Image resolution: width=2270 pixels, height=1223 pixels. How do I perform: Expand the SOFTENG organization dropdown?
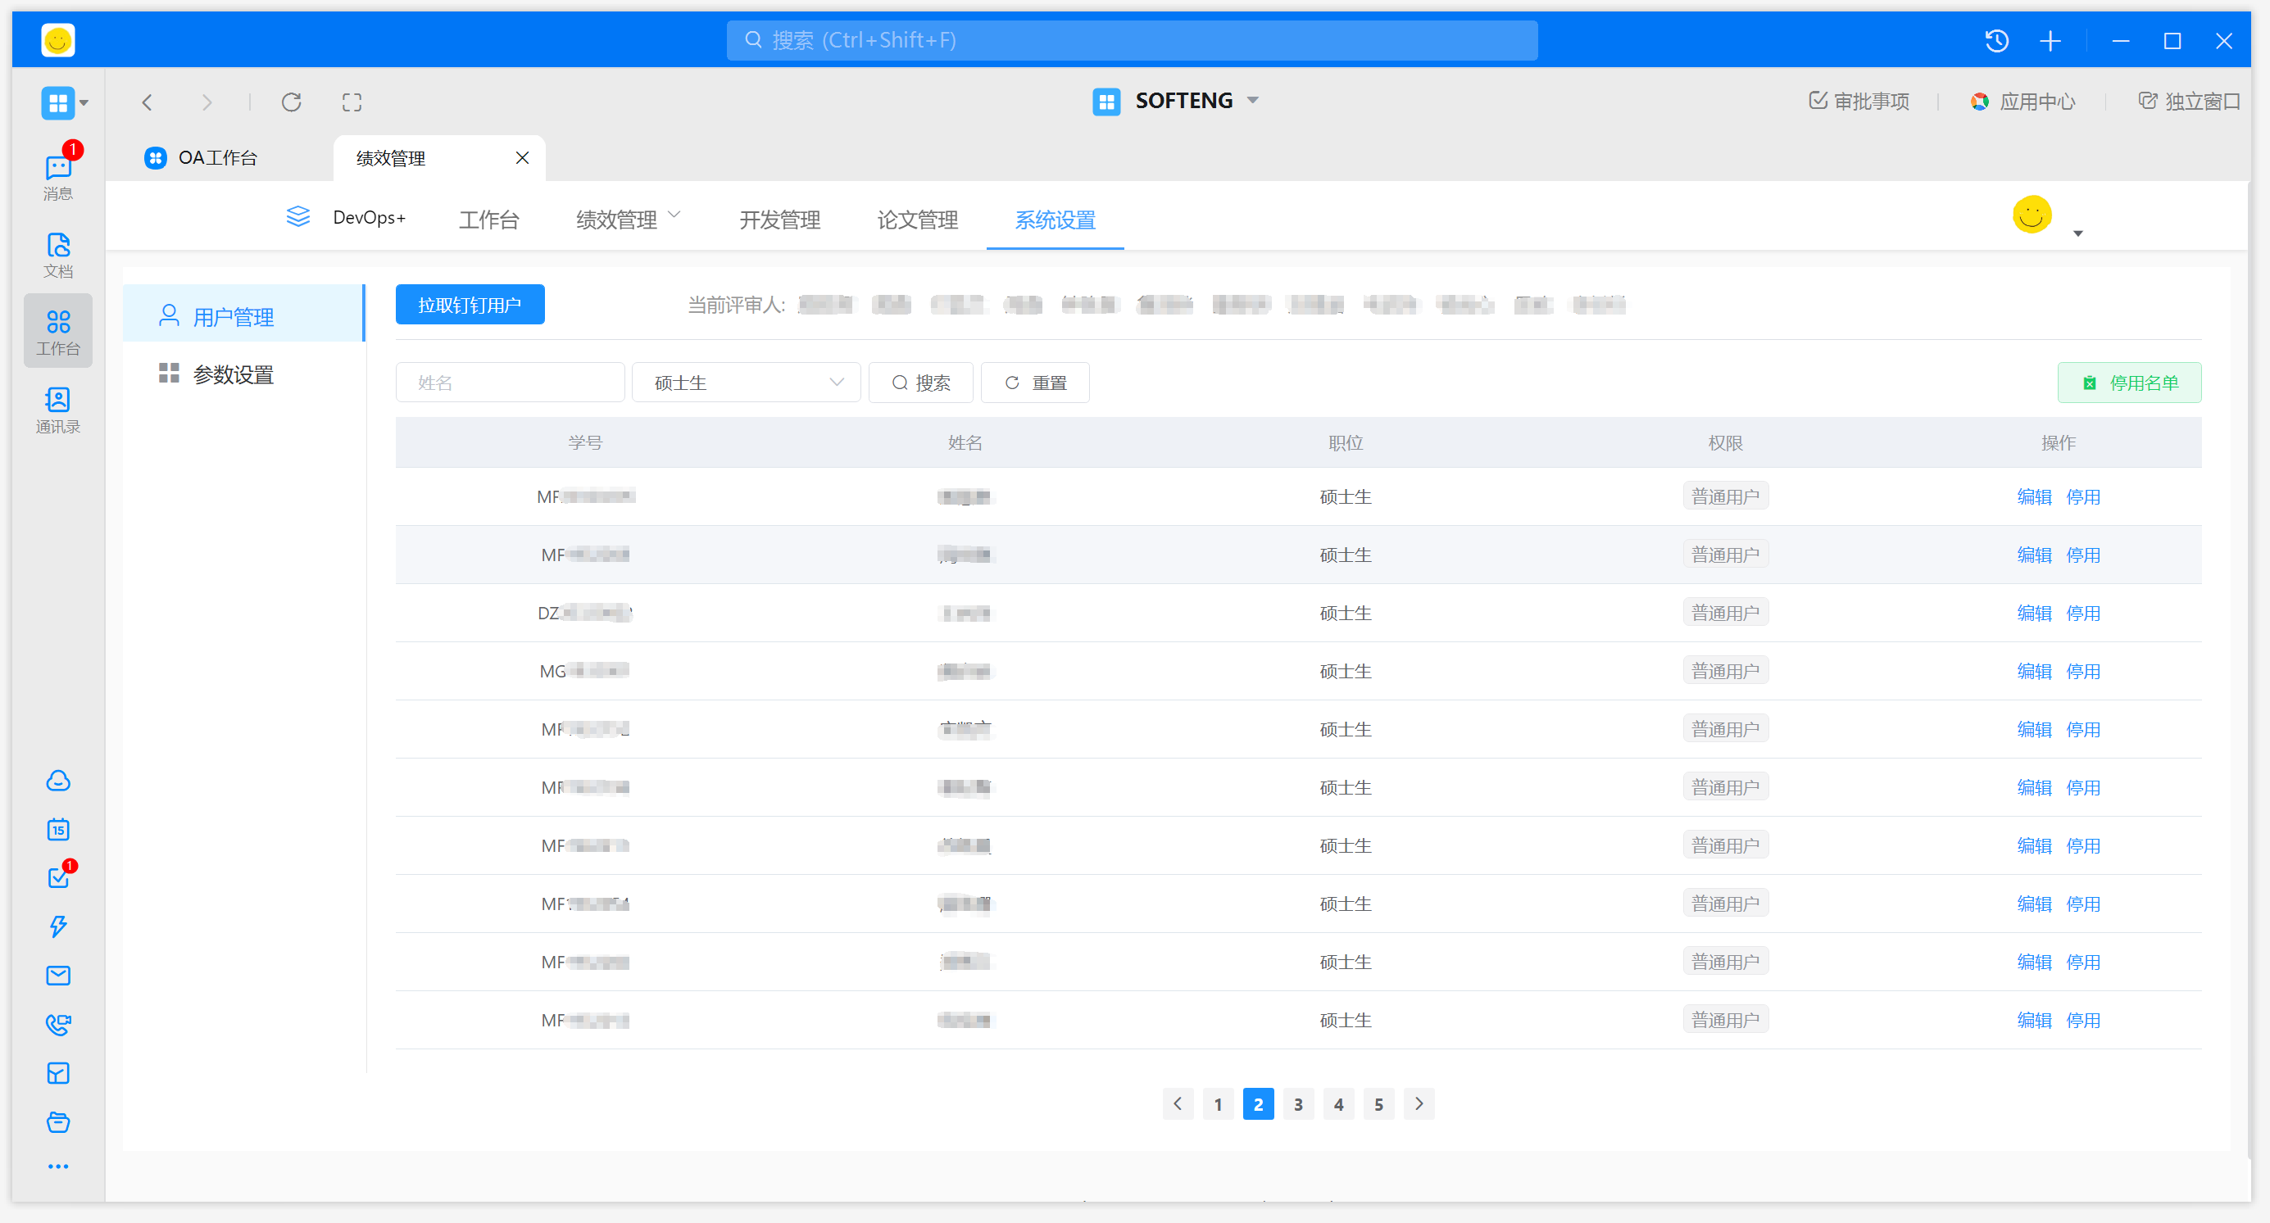tap(1252, 101)
